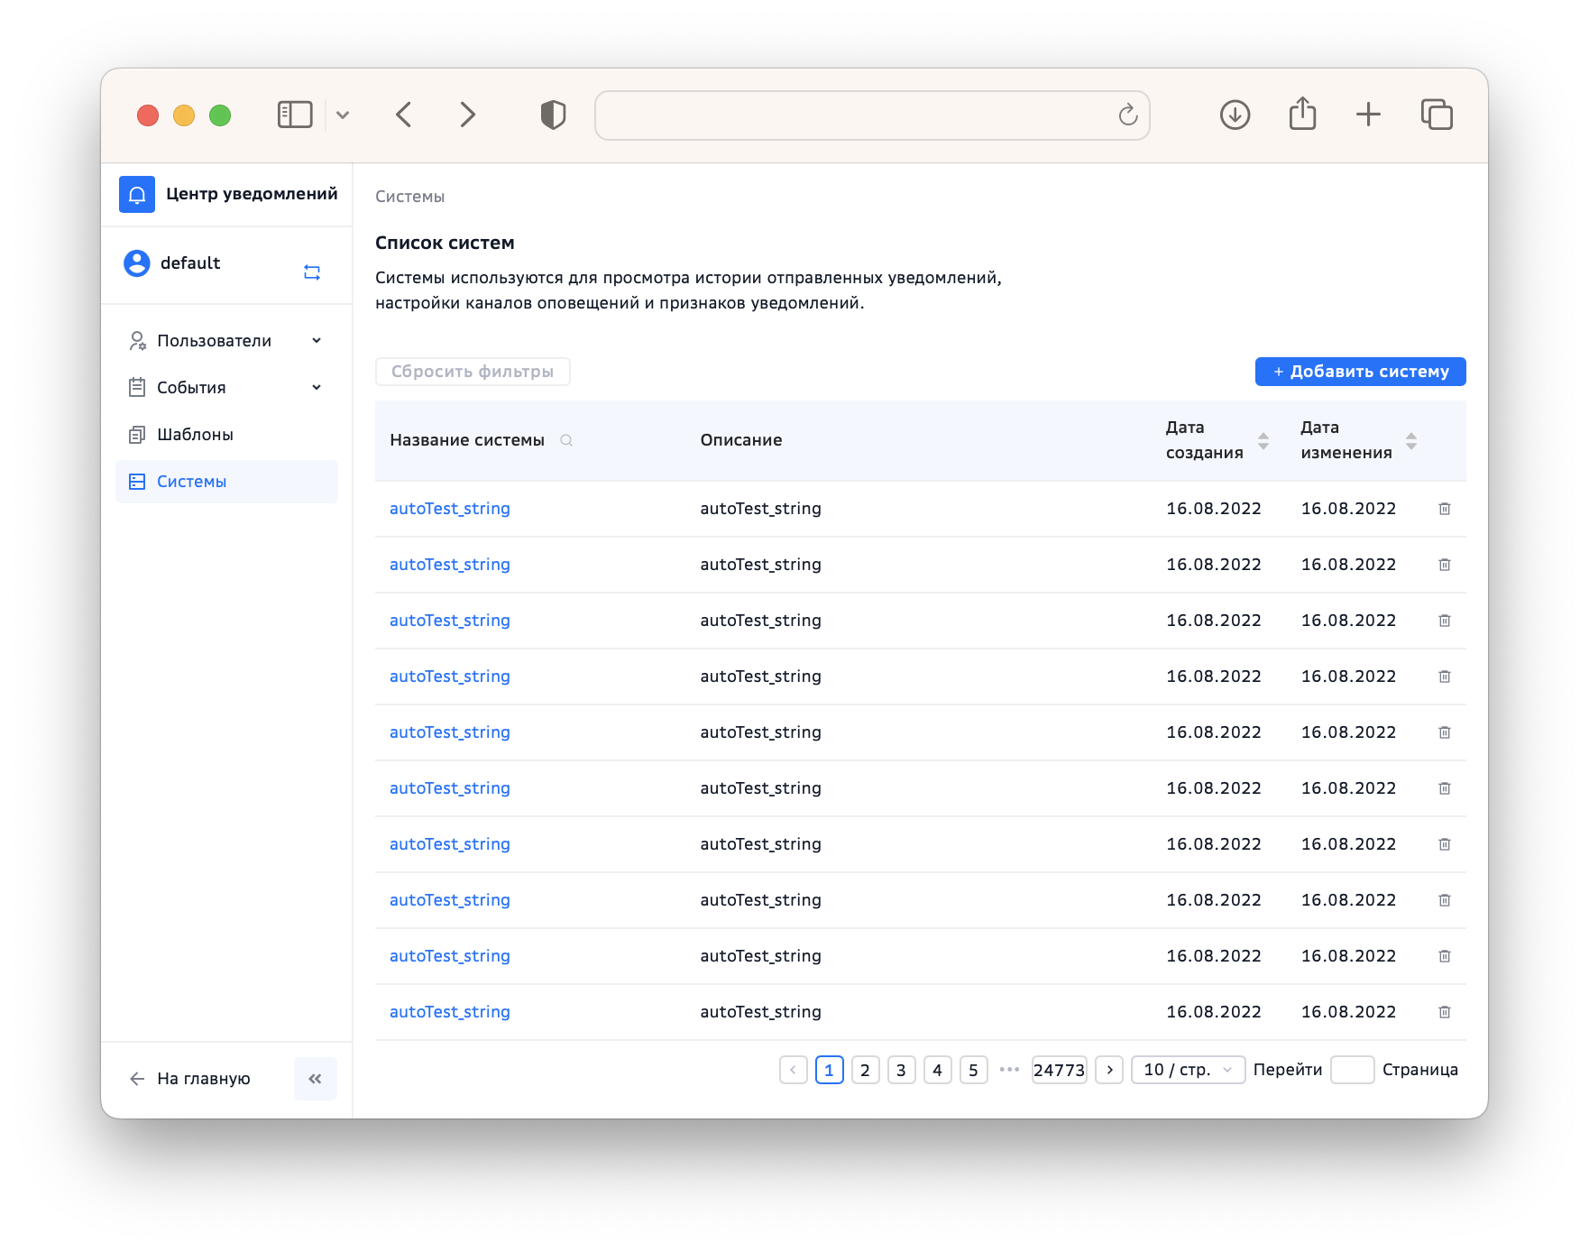Click the Добавить систему button
This screenshot has height=1252, width=1589.
pos(1360,372)
